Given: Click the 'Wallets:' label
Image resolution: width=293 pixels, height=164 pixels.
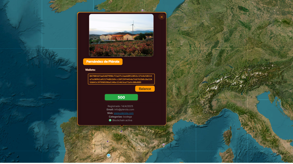Looking at the screenshot, I should (90, 70).
